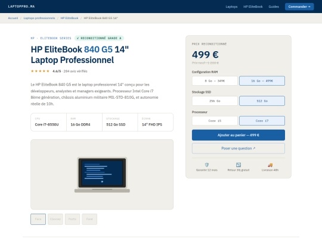Image resolution: width=322 pixels, height=241 pixels.
Task: Click the Prix reconditionné heading
Action: (x=209, y=44)
